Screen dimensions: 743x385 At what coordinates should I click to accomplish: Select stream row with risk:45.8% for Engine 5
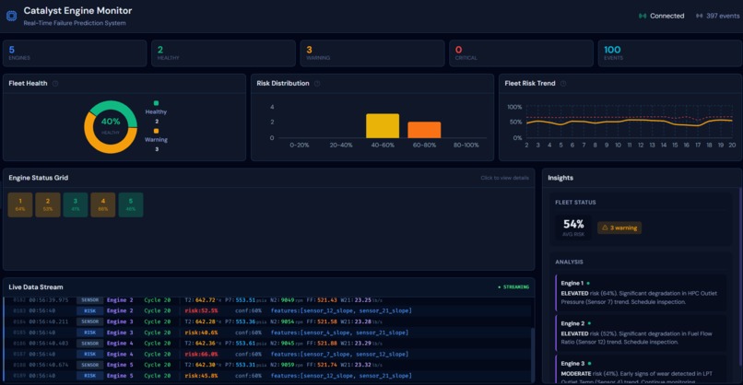point(268,376)
